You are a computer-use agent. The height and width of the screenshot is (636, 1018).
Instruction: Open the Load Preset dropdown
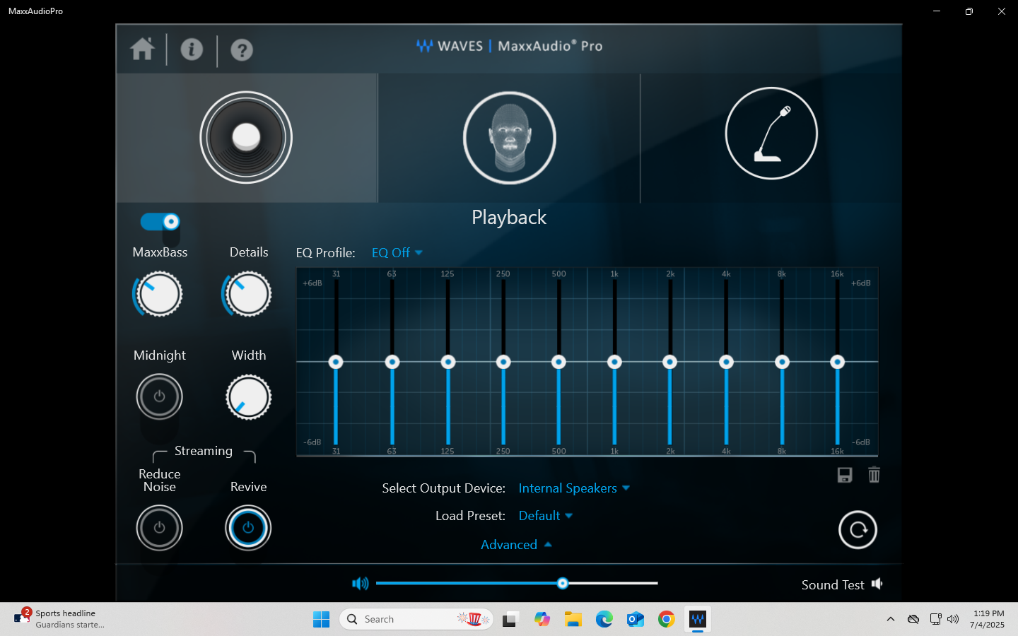(x=546, y=516)
